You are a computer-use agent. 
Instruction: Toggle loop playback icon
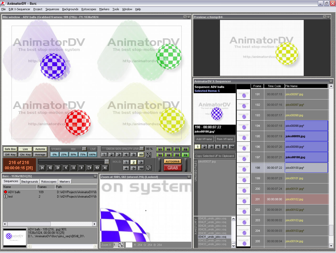pyautogui.click(x=89, y=168)
